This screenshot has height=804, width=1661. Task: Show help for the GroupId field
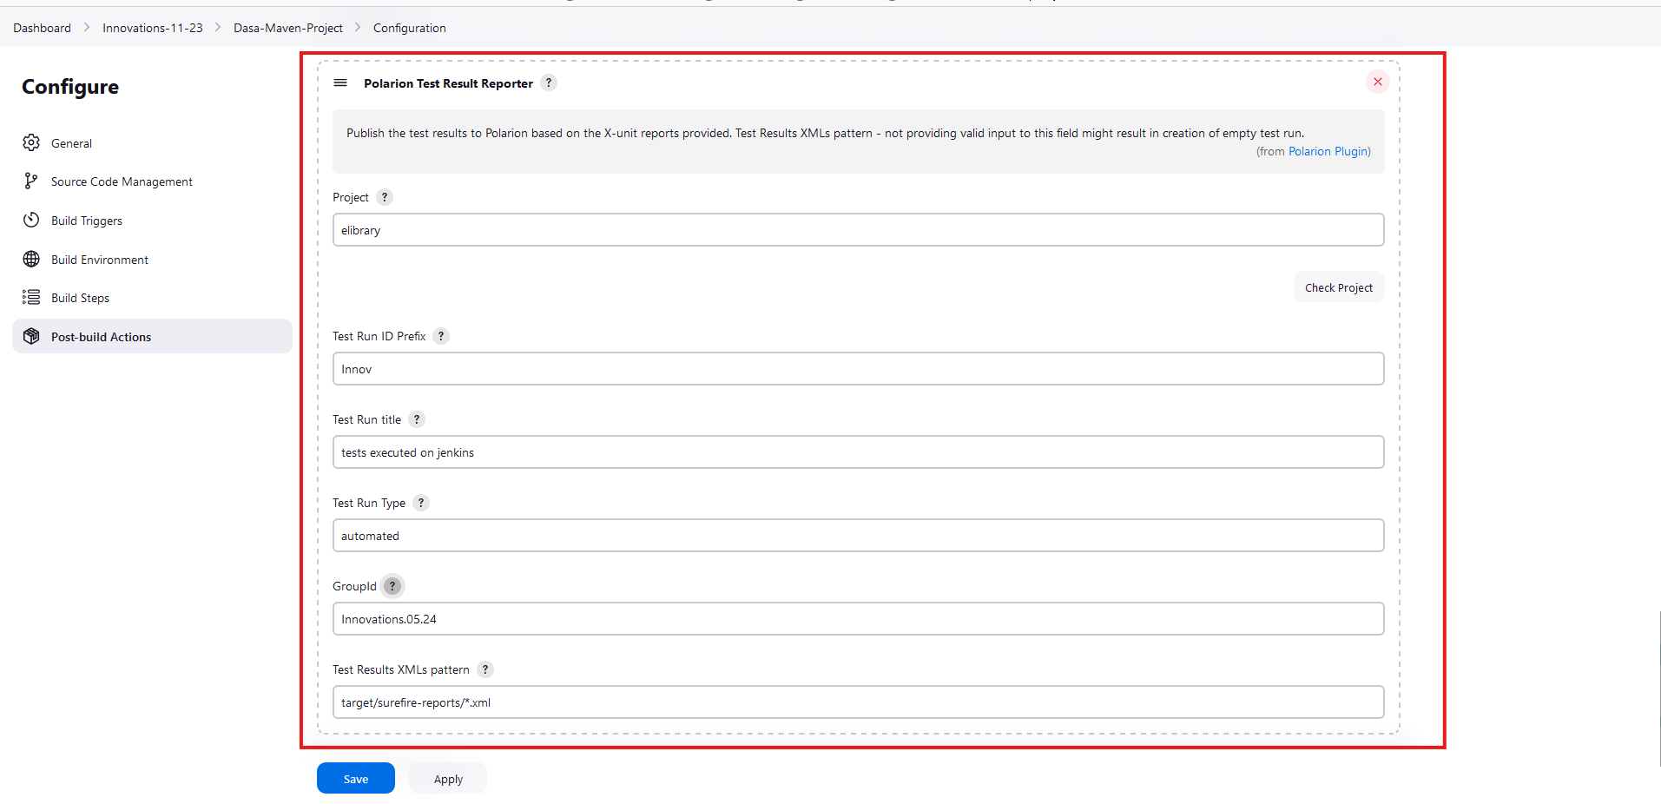pyautogui.click(x=392, y=586)
